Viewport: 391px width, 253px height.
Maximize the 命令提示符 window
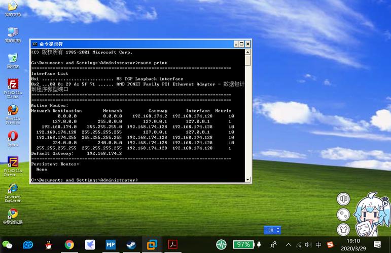(241, 44)
